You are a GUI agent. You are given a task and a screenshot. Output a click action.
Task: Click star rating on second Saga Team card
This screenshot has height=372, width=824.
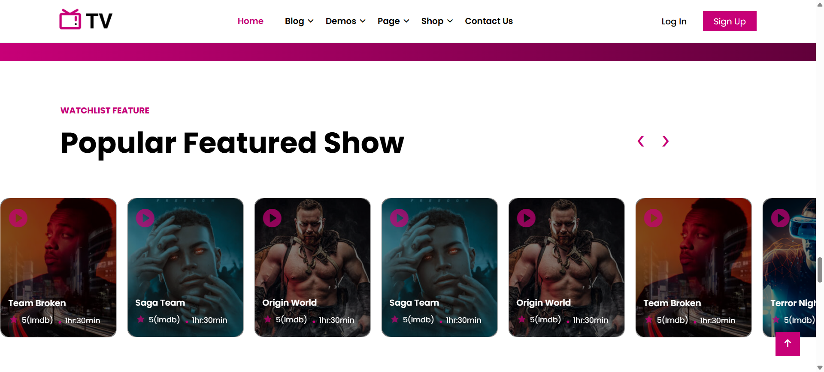pos(395,319)
